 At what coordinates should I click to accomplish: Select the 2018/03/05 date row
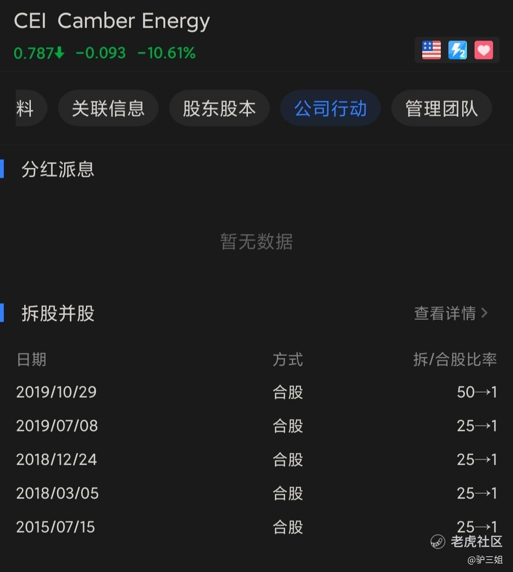tap(256, 493)
